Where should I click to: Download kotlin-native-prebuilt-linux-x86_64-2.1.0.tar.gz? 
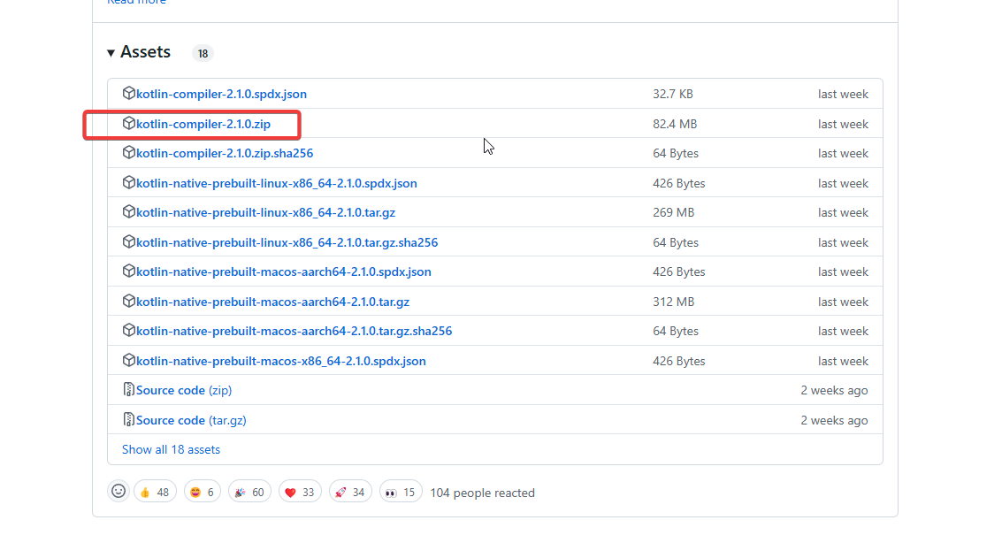click(x=265, y=213)
